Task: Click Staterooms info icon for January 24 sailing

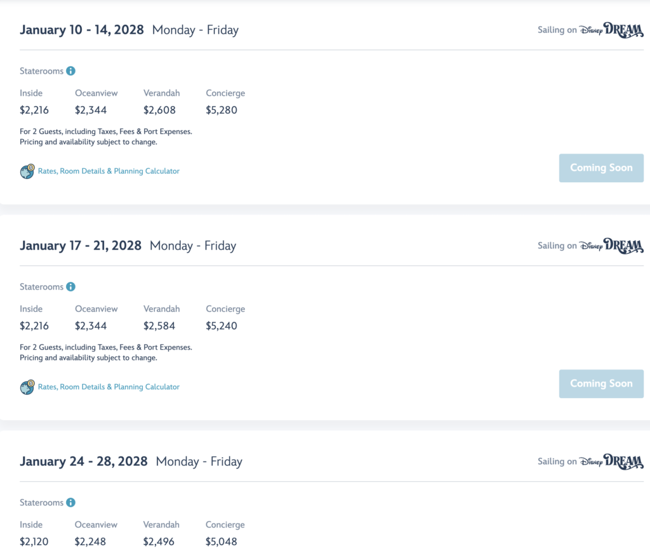Action: pos(71,503)
